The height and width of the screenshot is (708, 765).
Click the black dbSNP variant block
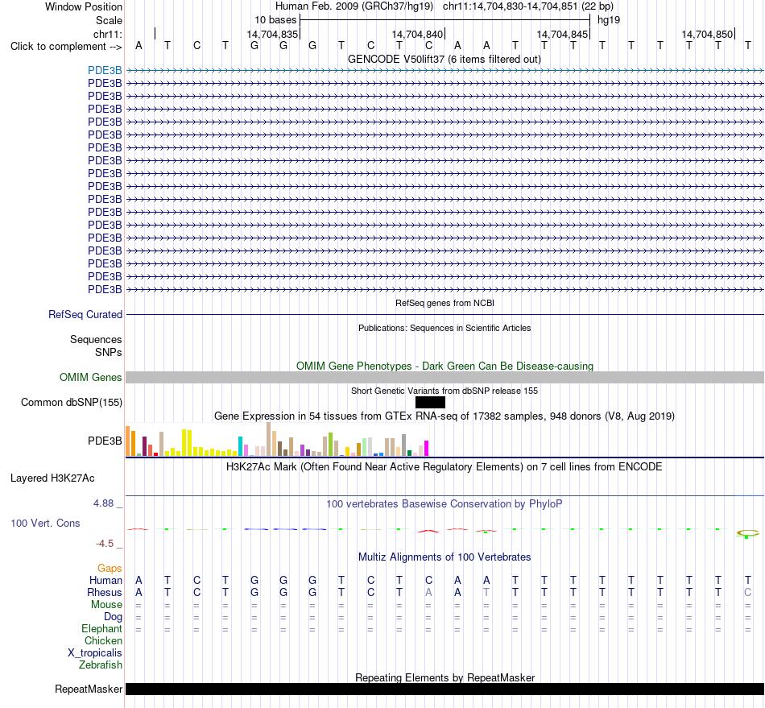(430, 402)
